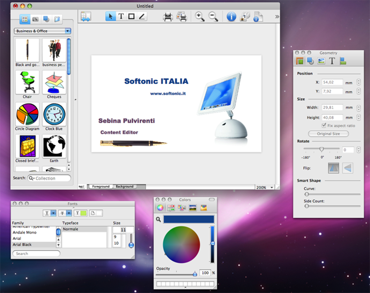Click the Sebina Pulvirenti name text
The image size is (370, 293).
coord(127,121)
